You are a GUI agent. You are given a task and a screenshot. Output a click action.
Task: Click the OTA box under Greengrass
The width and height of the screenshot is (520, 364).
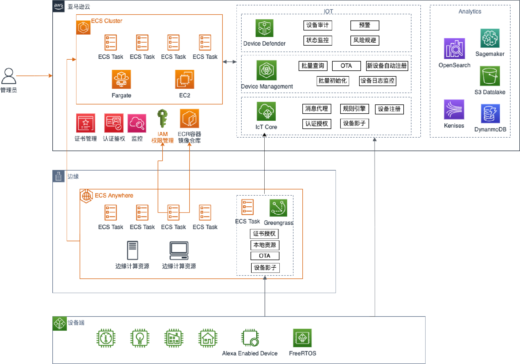pyautogui.click(x=265, y=256)
